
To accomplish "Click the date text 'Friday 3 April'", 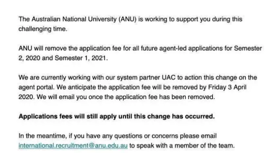I will pos(227,87).
